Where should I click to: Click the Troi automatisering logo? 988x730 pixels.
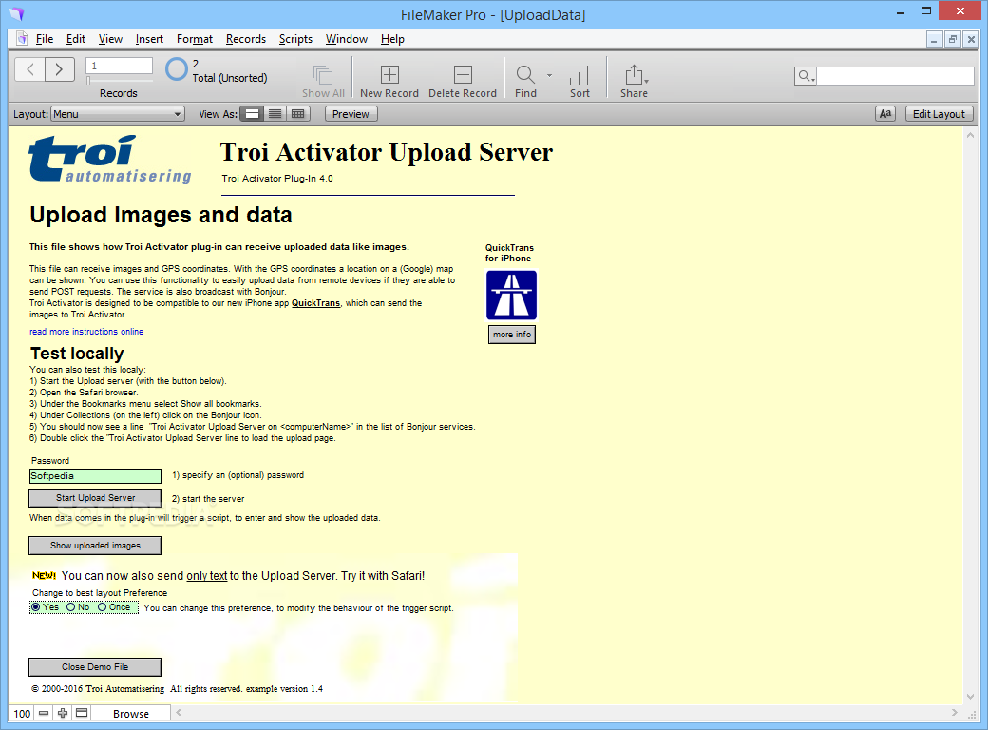pyautogui.click(x=109, y=160)
